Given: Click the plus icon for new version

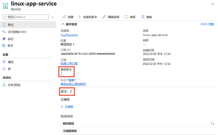Looking at the screenshot, I should coord(79,17).
